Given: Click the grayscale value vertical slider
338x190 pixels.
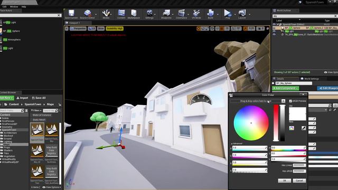Looking at the screenshot, I should [283, 123].
